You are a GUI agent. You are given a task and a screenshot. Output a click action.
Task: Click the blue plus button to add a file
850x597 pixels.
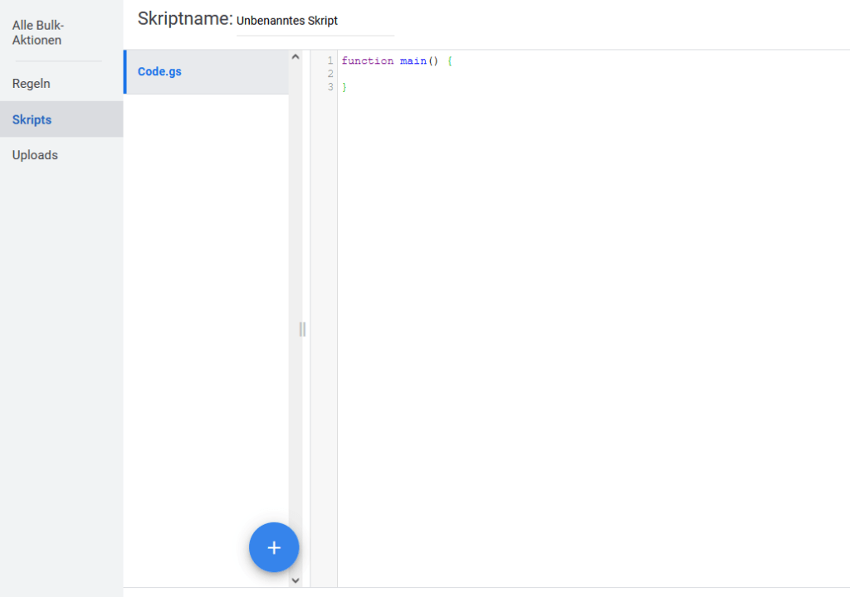pyautogui.click(x=274, y=547)
